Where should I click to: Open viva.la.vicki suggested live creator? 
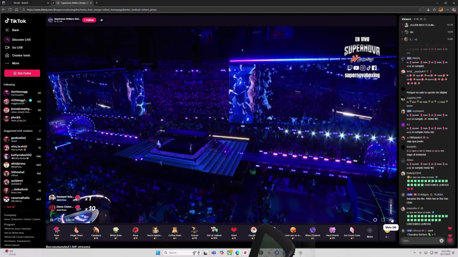pos(22,148)
